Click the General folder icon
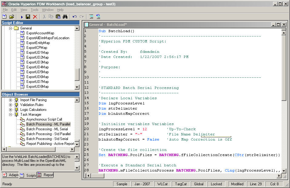The width and height of the screenshot is (290, 188). point(16,28)
